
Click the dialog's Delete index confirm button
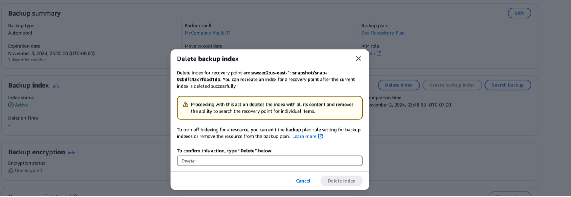point(341,181)
